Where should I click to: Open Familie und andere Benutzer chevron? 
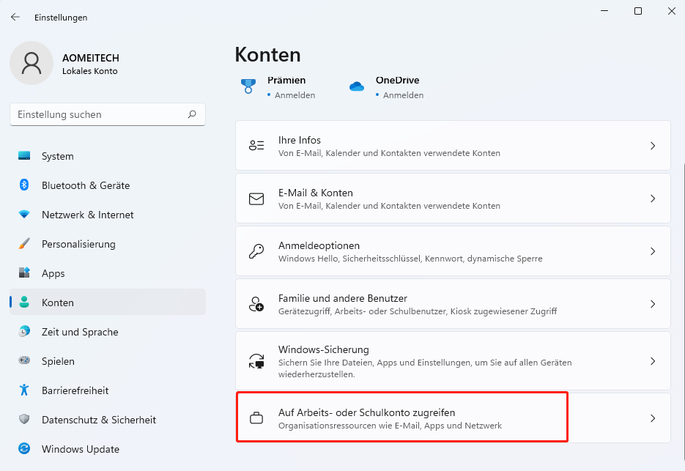[652, 304]
